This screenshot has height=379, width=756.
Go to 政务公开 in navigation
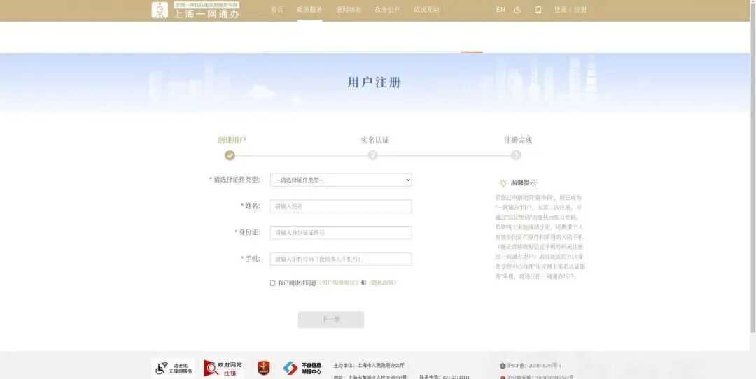[x=388, y=10]
